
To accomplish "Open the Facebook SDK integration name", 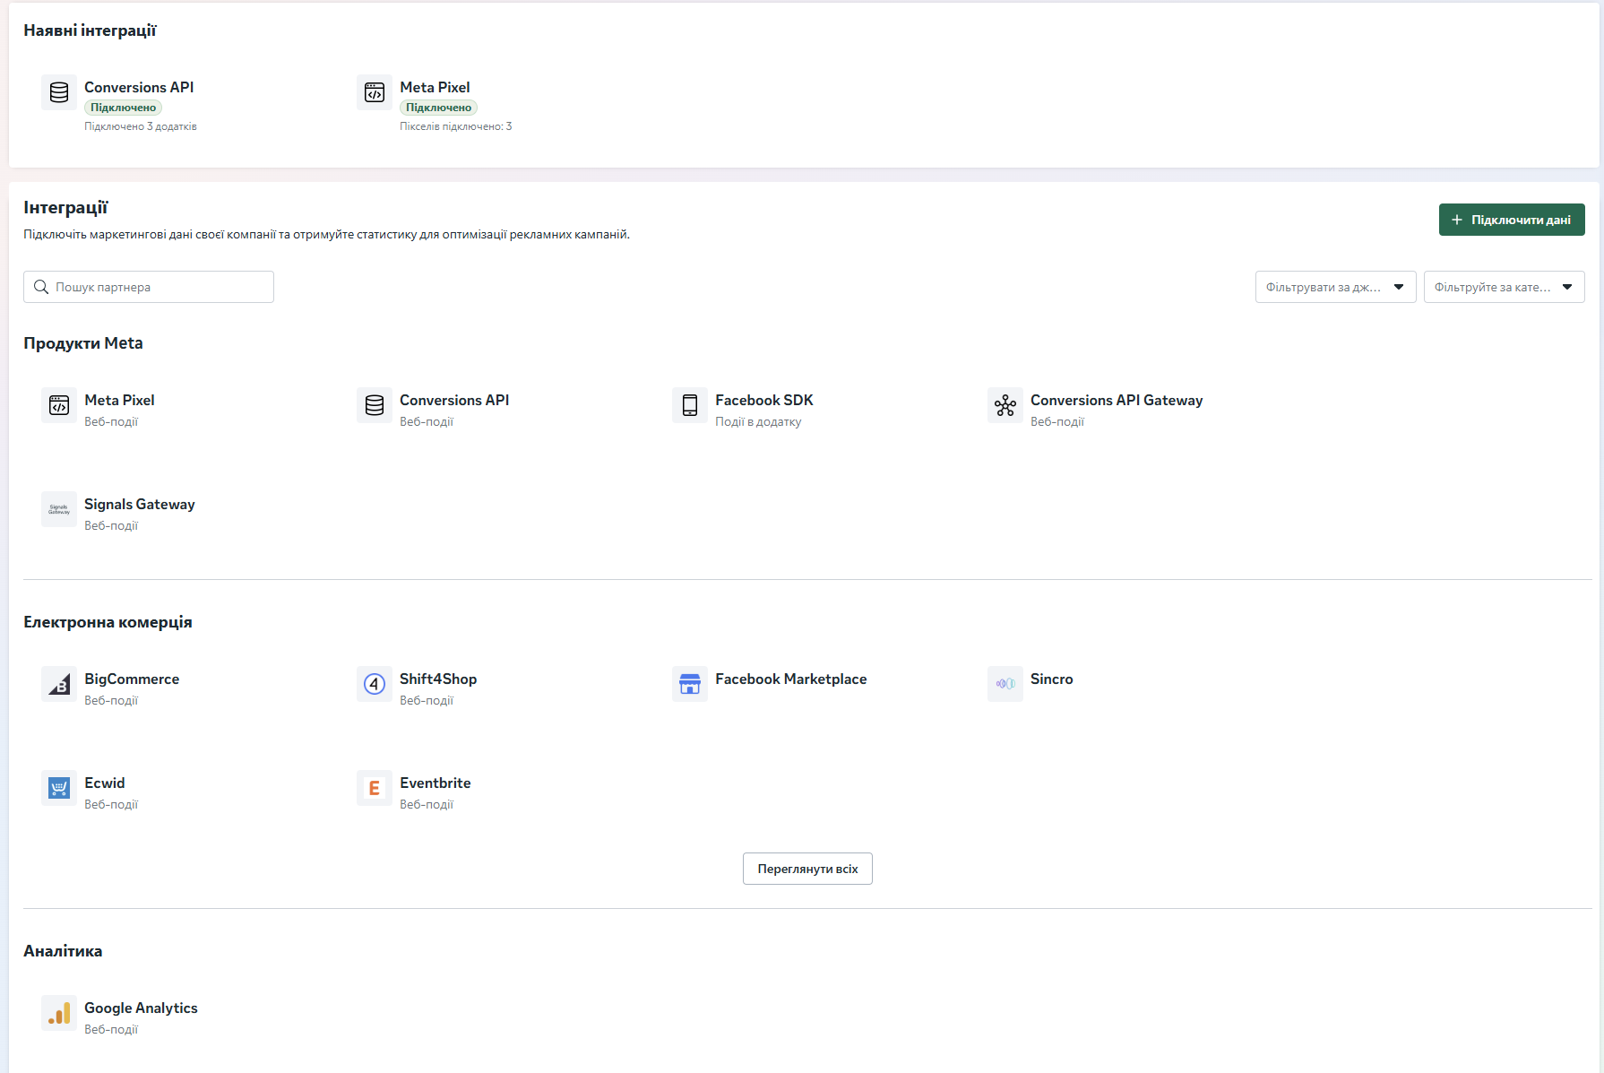I will click(x=764, y=400).
